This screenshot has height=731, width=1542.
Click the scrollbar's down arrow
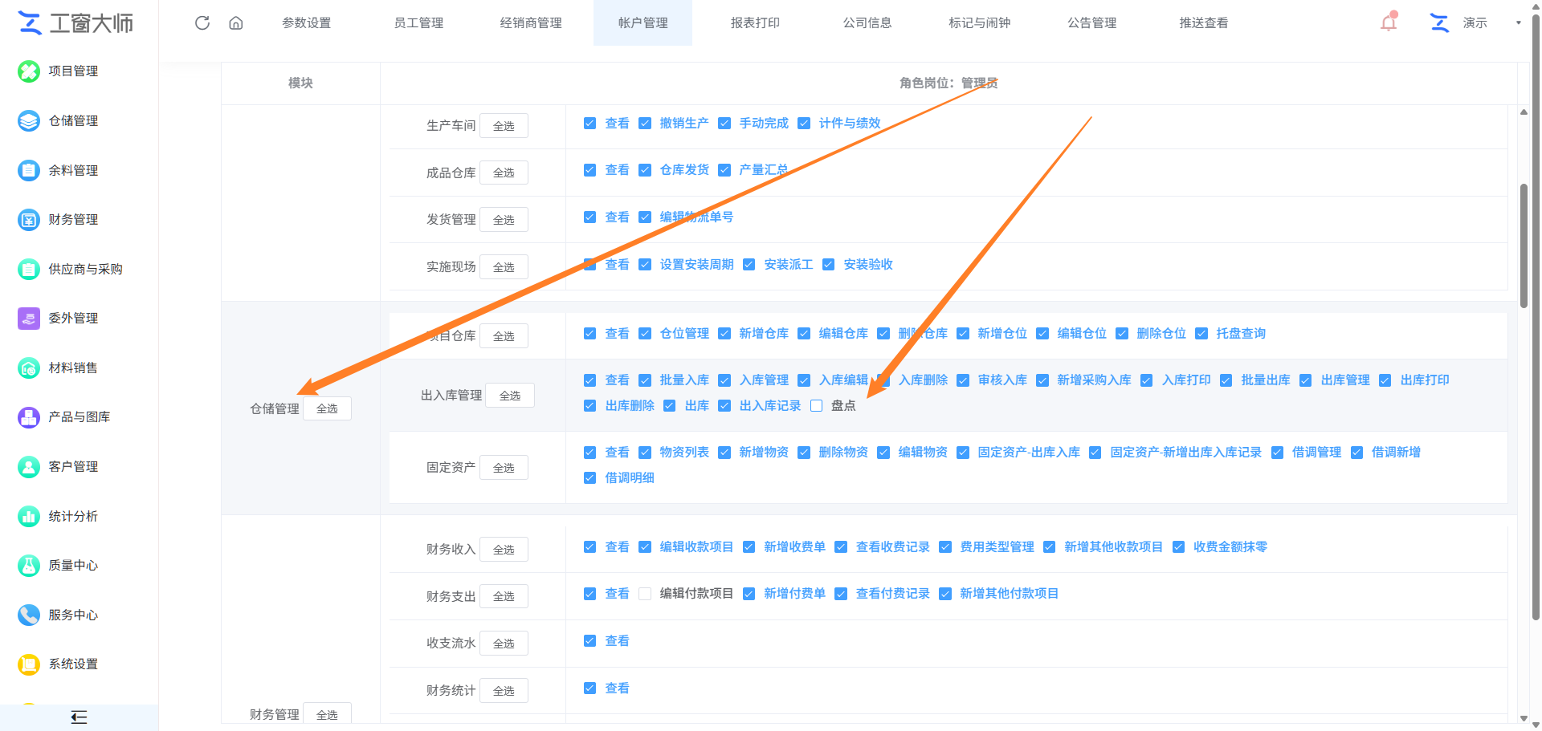tap(1524, 719)
